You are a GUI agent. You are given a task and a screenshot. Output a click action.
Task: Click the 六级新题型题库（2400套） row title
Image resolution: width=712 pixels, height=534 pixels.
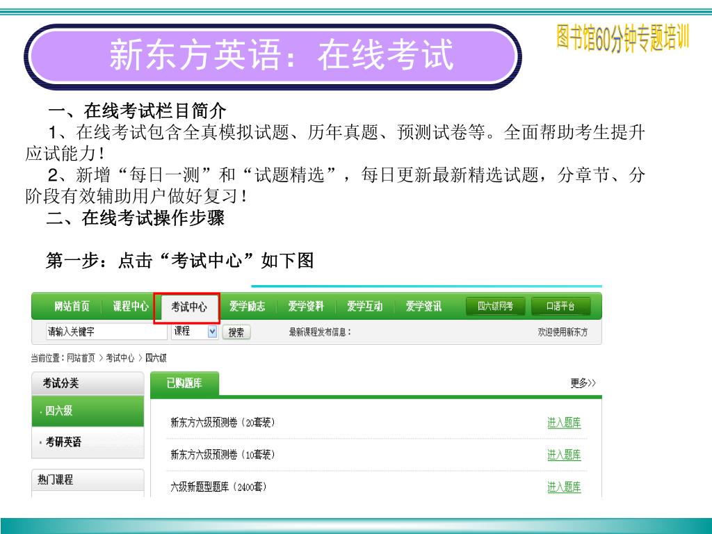[x=218, y=487]
